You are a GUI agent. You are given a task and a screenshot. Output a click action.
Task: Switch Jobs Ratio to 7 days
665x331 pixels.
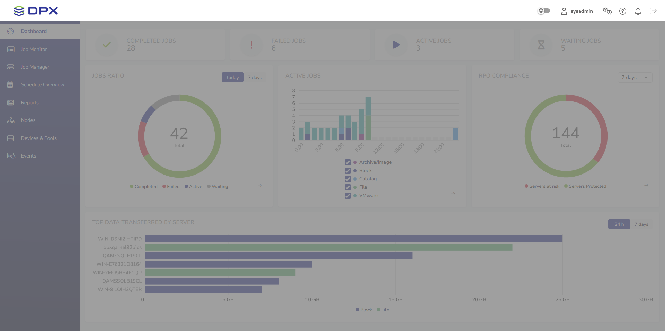(255, 78)
